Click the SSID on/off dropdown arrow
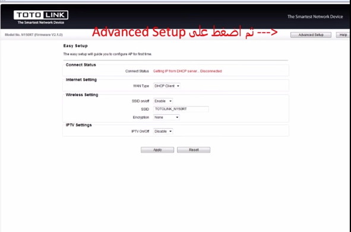The height and width of the screenshot is (232, 351). (x=170, y=101)
